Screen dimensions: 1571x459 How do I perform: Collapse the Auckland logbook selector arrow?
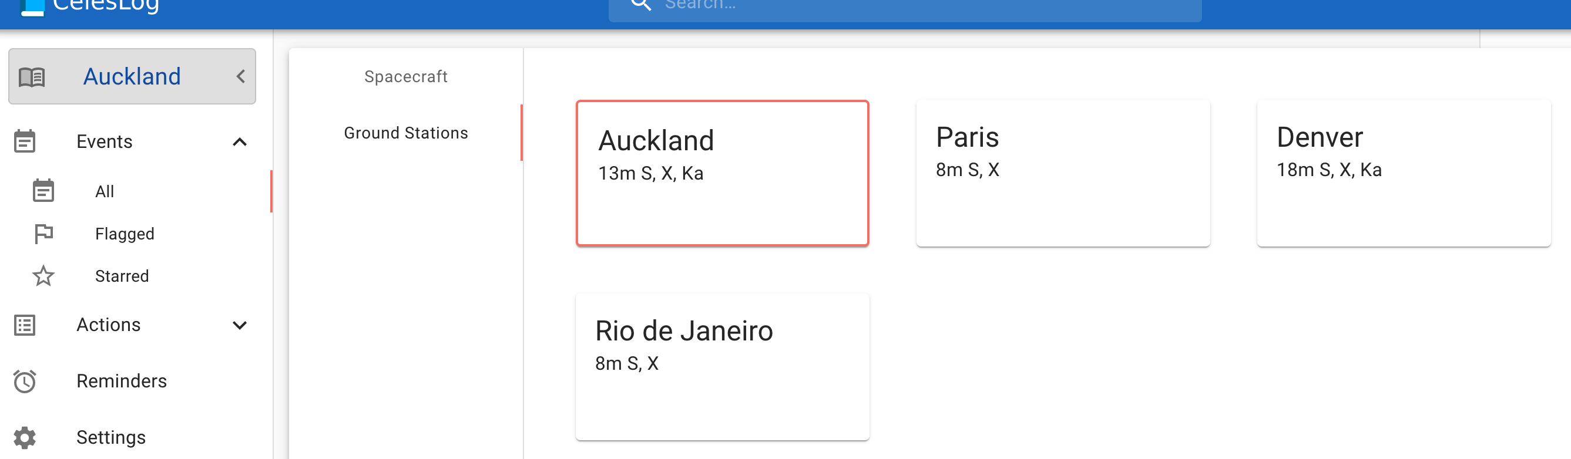(241, 77)
